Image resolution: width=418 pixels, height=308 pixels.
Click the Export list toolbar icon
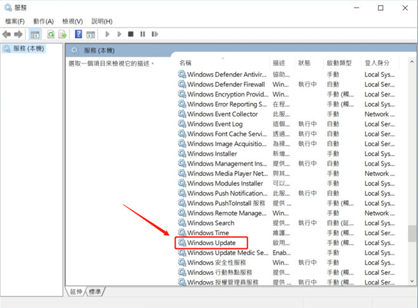tap(63, 34)
